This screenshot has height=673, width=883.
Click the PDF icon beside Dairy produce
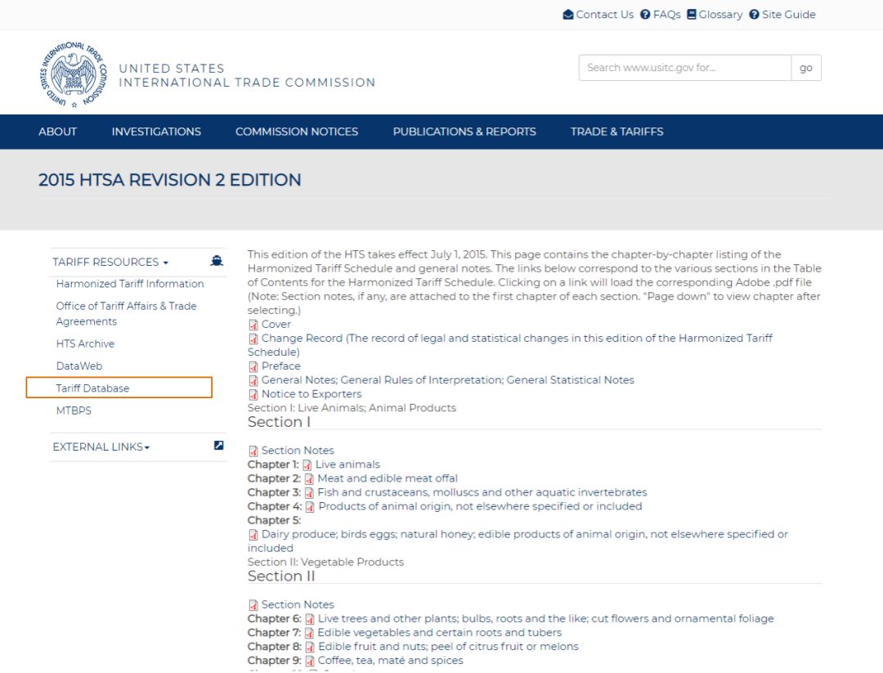coord(253,535)
